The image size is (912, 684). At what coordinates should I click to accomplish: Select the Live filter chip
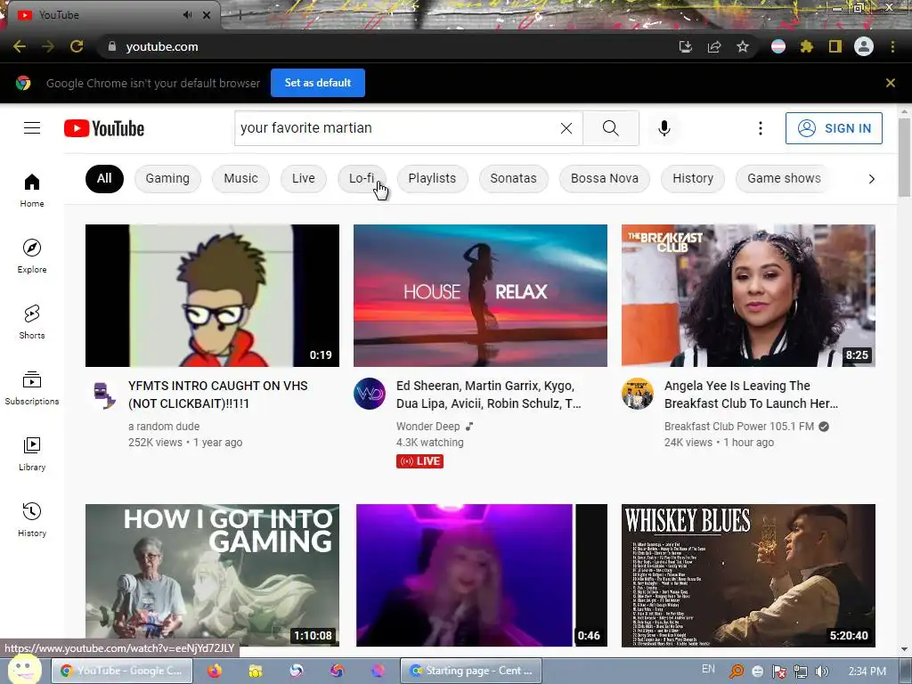tap(303, 178)
